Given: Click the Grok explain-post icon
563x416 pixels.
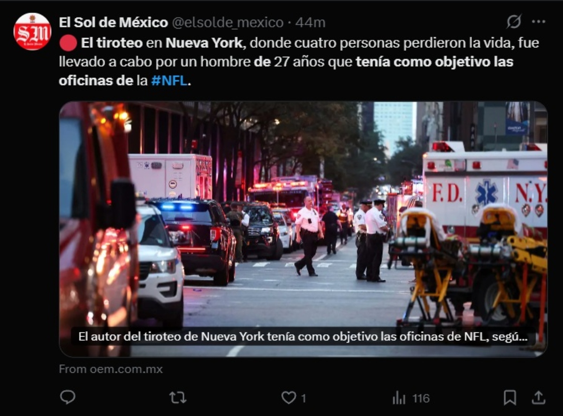Looking at the screenshot, I should [x=514, y=22].
